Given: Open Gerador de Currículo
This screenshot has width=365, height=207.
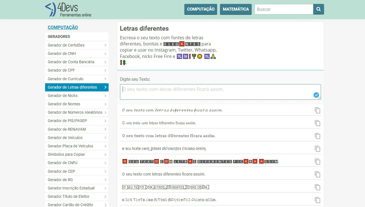Looking at the screenshot, I should click(x=77, y=79).
